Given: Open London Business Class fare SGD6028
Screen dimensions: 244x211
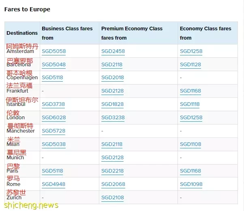Looking at the screenshot, I should (x=54, y=118).
